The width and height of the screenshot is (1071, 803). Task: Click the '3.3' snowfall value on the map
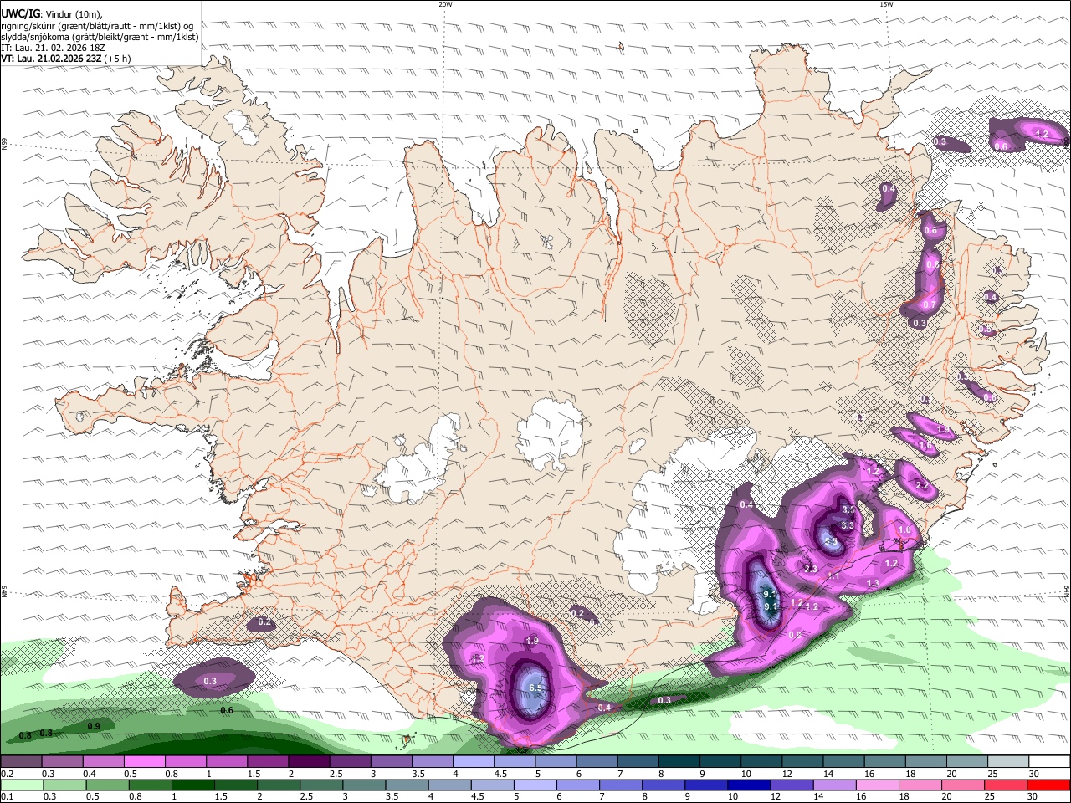[x=847, y=525]
